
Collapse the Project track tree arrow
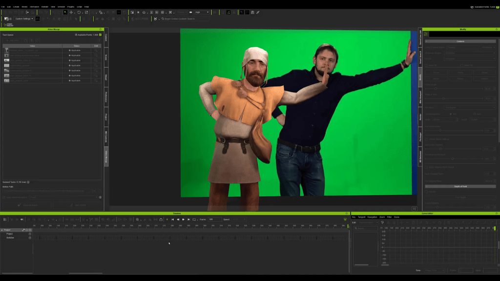(2, 230)
